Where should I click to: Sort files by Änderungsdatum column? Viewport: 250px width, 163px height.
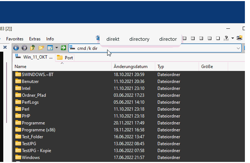(130, 67)
